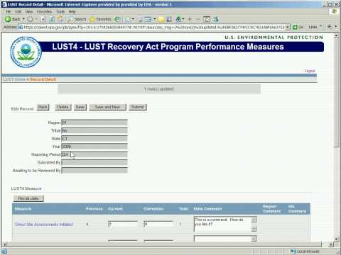Open the File menu
Image resolution: width=341 pixels, height=255 pixels.
point(9,11)
